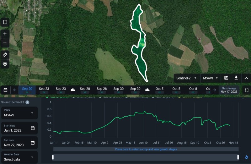Open the image timeline calendar
The image size is (251, 164).
point(5,90)
